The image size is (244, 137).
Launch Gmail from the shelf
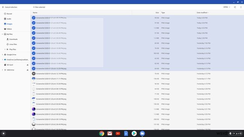click(x=110, y=133)
